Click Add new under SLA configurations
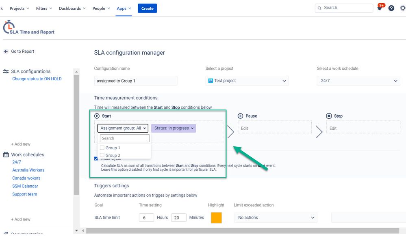This screenshot has width=406, height=236. [21, 144]
